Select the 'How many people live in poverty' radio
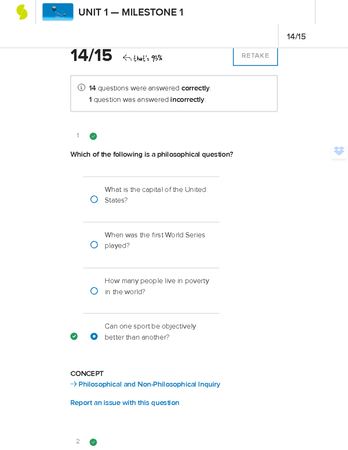 click(x=94, y=290)
